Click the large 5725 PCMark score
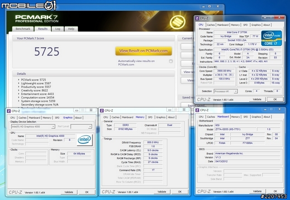This screenshot has height=200, width=290. click(x=47, y=52)
